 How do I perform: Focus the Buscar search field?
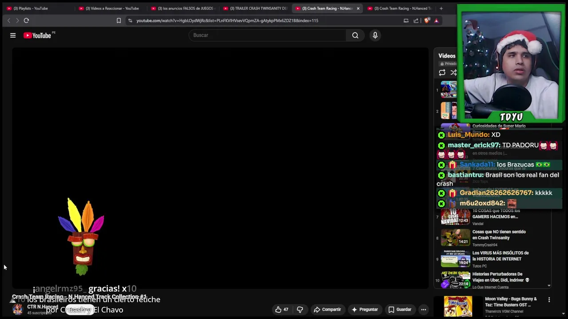(268, 35)
